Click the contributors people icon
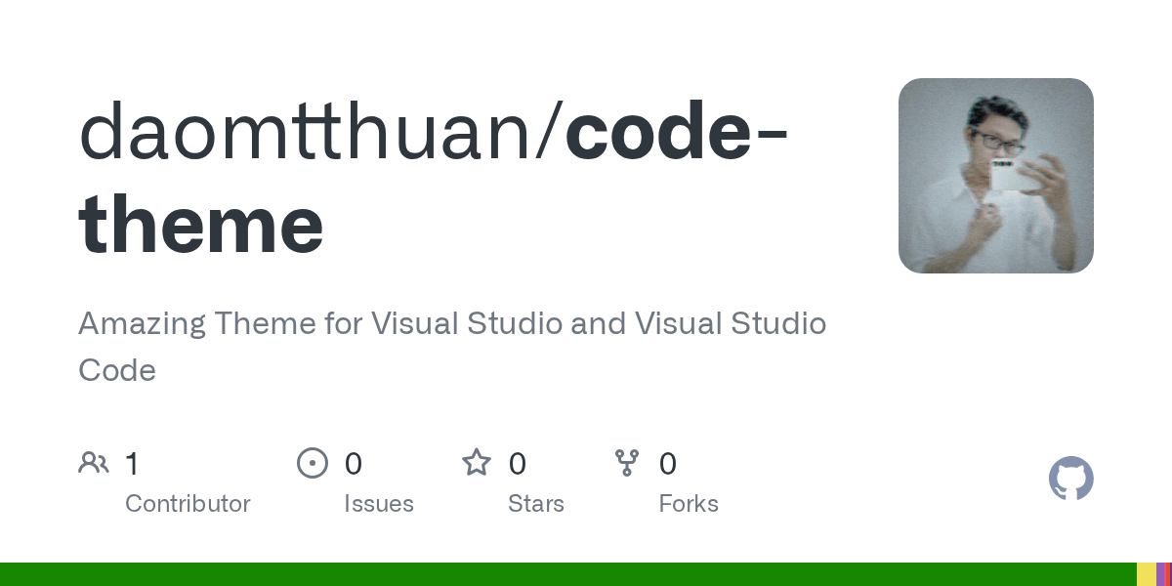The height and width of the screenshot is (586, 1172). [94, 462]
